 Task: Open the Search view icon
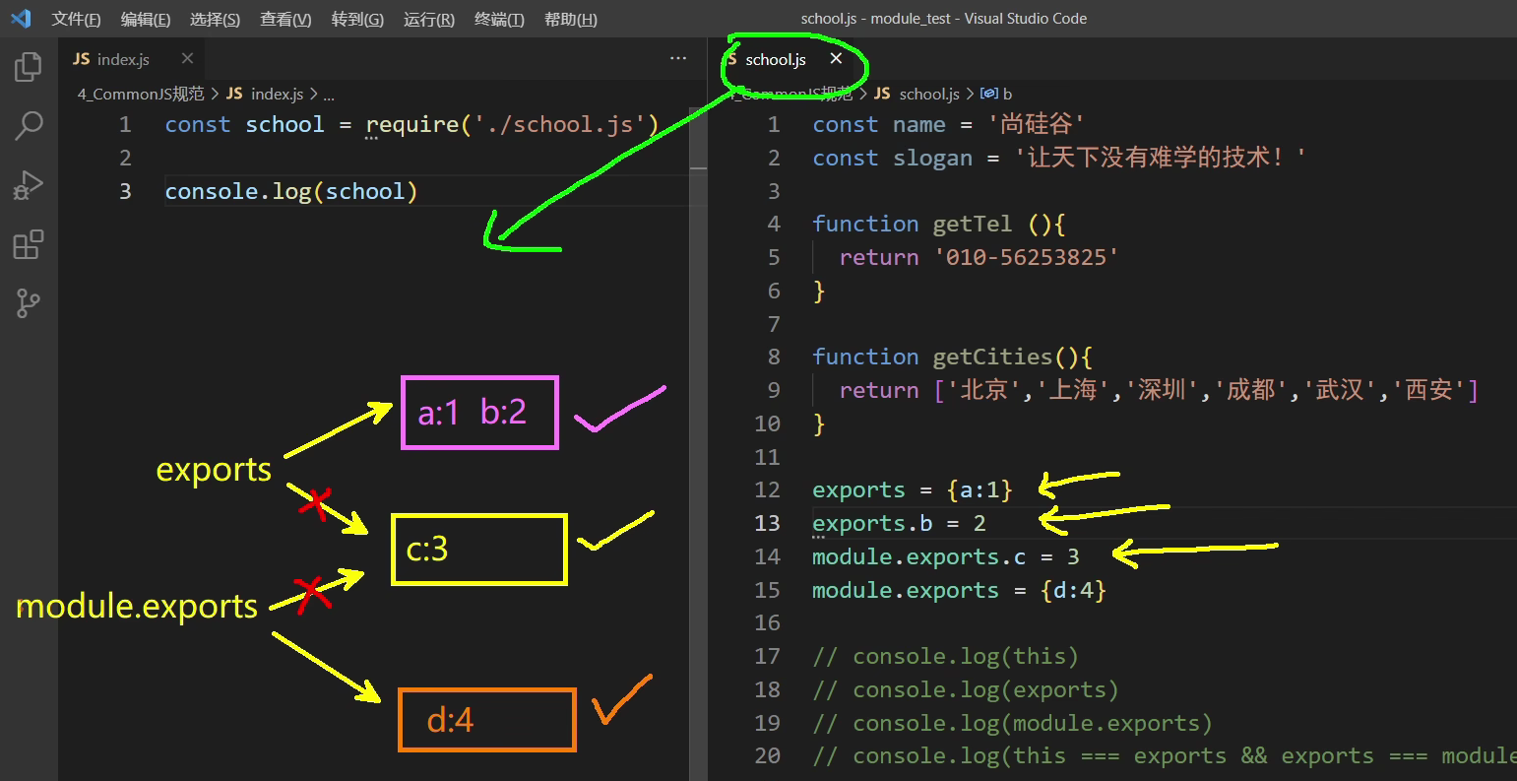tap(29, 126)
